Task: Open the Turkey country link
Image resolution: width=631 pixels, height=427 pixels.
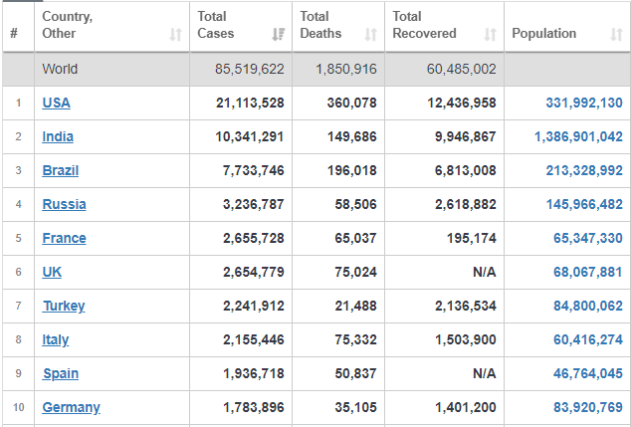Action: pos(64,306)
